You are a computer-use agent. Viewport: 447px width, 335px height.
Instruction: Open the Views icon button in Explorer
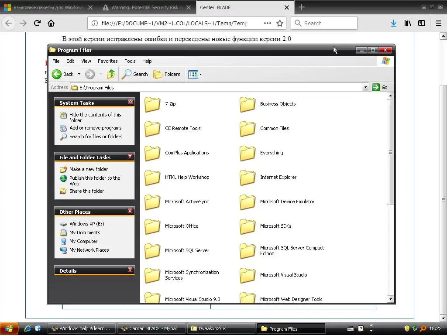pyautogui.click(x=193, y=74)
